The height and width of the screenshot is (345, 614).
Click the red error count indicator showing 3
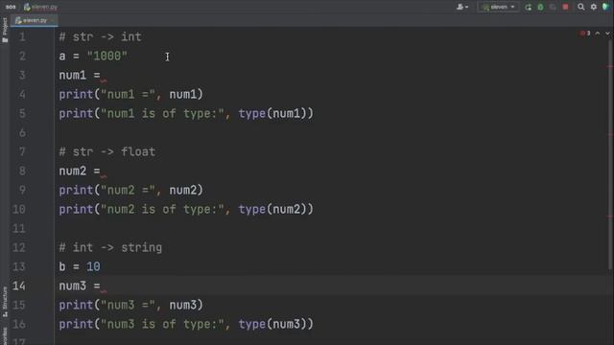point(585,34)
